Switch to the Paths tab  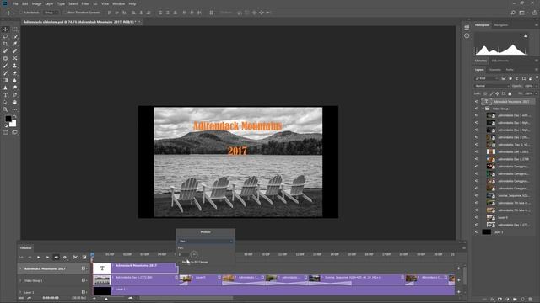pyautogui.click(x=510, y=70)
